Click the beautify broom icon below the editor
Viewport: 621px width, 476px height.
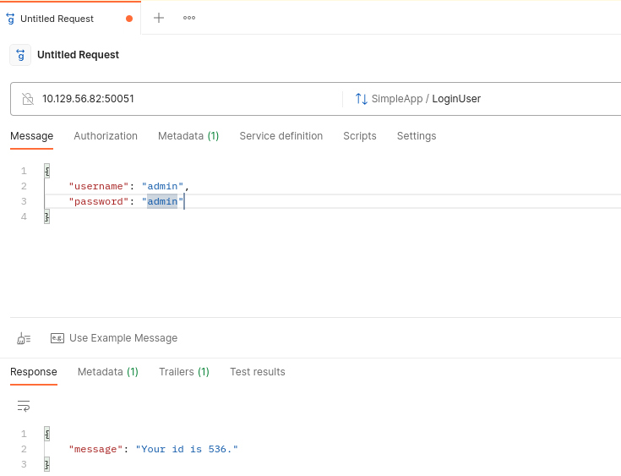click(x=24, y=338)
